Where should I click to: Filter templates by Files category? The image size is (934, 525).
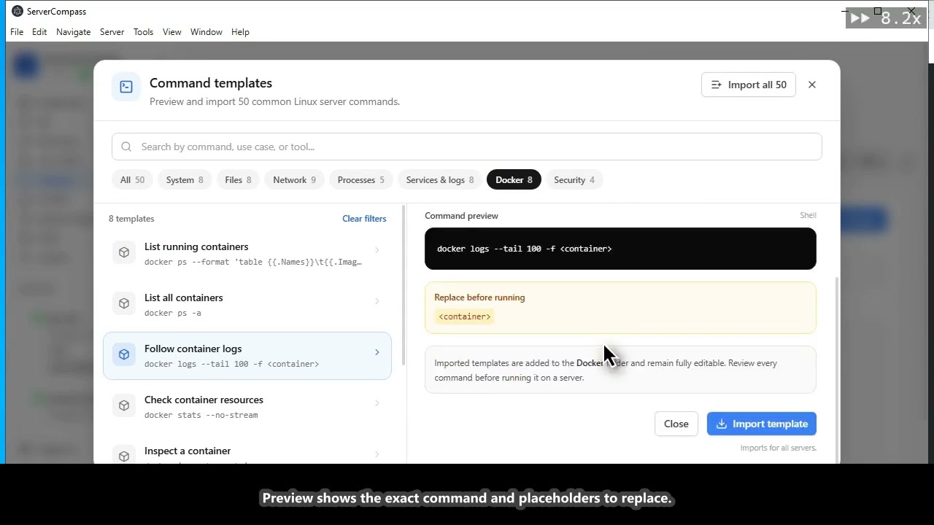238,180
